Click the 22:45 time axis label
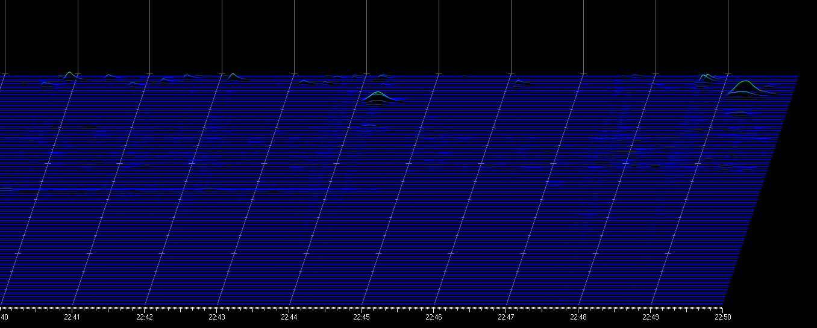Image resolution: width=817 pixels, height=328 pixels. [x=362, y=317]
